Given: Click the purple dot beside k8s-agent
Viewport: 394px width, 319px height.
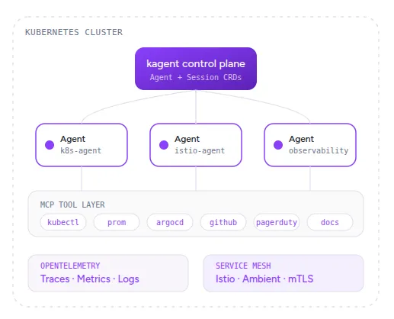Looking at the screenshot, I should point(50,145).
